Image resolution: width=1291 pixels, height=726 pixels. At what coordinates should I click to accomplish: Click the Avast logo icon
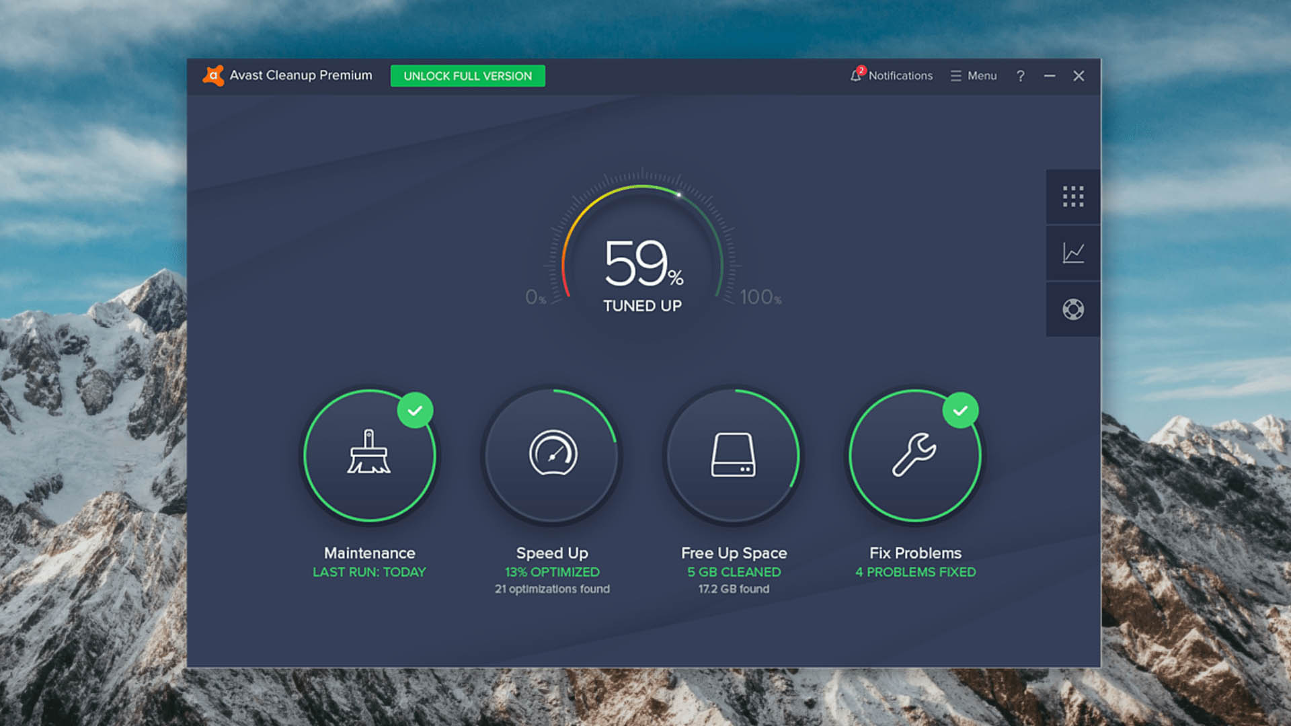click(213, 75)
